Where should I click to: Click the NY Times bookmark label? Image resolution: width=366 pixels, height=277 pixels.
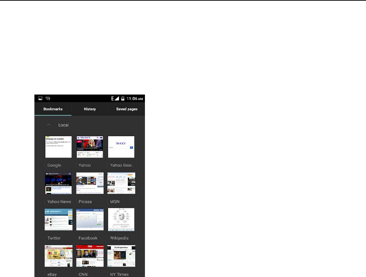119,275
